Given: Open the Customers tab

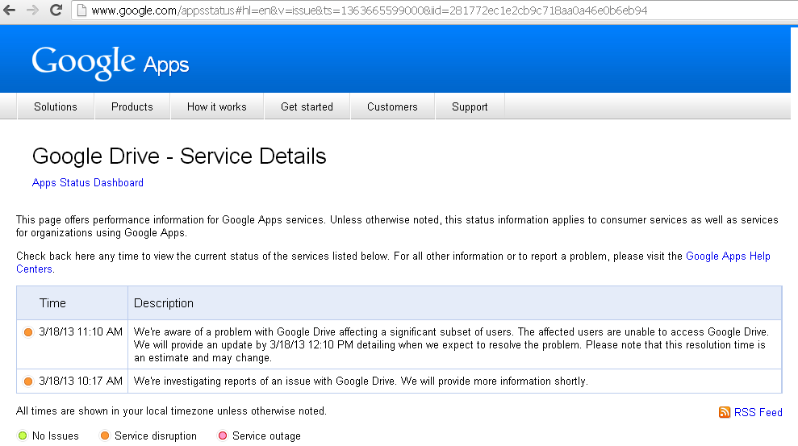Looking at the screenshot, I should coord(392,106).
